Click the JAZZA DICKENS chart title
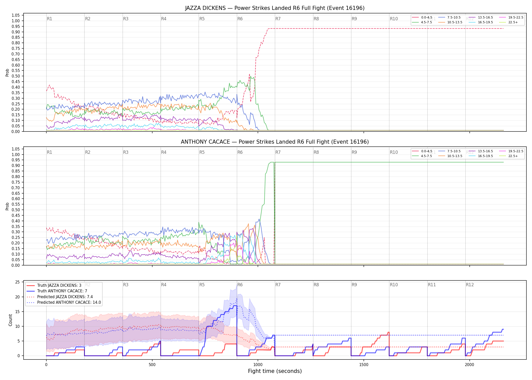 tap(275, 8)
